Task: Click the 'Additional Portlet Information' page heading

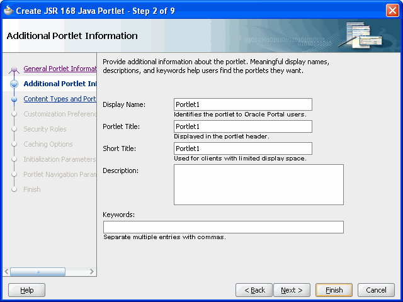Action: [x=72, y=36]
